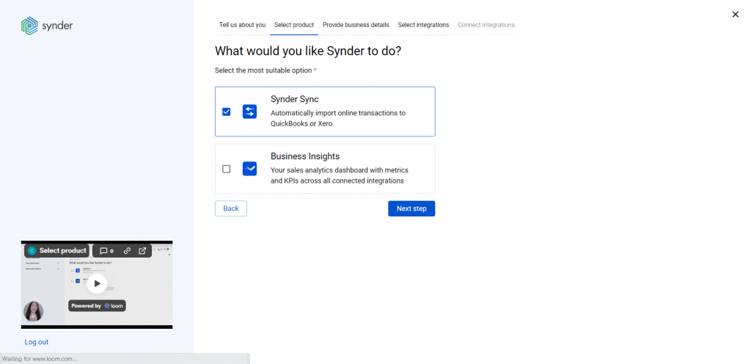751x364 pixels.
Task: Open 'Provide business details' tab
Action: pos(356,25)
